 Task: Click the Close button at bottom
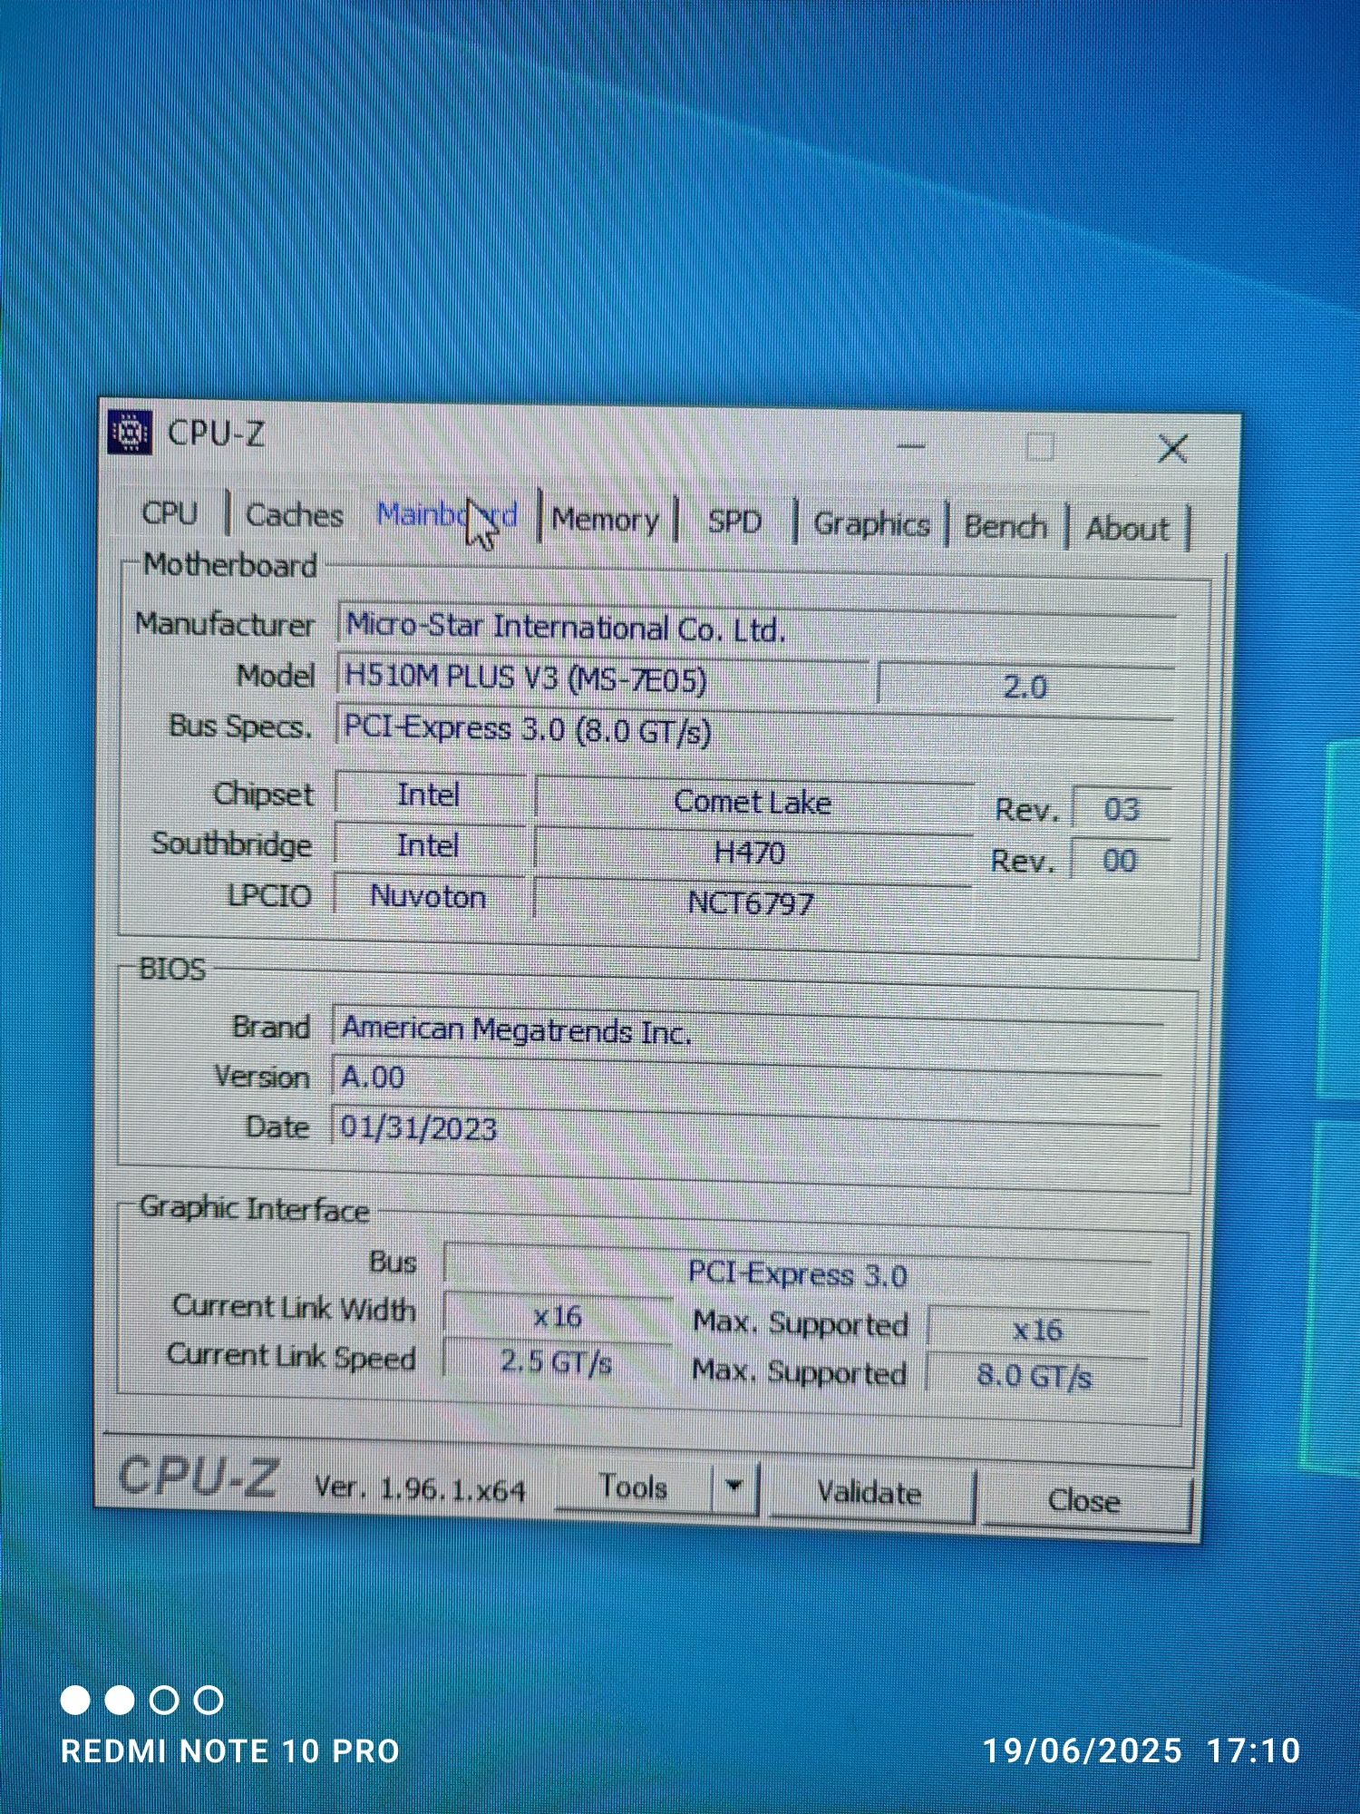point(1084,1501)
